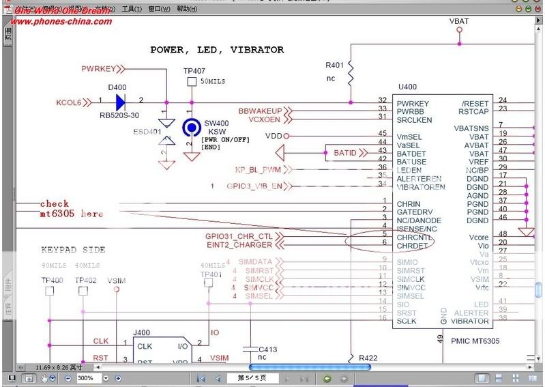Click the CHRDET pin name on U400
Viewport: 545px width, 387px height.
[412, 246]
